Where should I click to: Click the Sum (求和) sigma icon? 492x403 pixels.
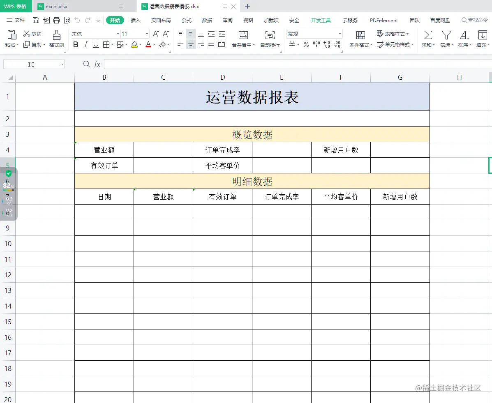428,35
